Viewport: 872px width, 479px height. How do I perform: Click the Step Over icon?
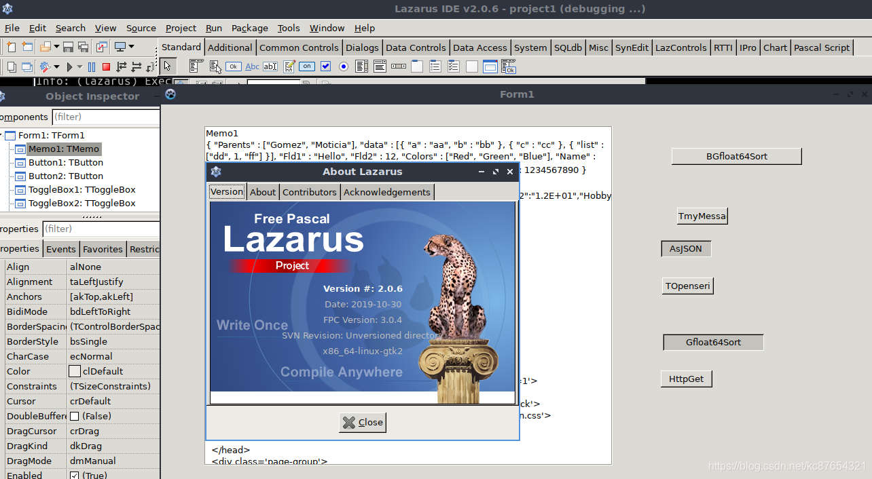pos(137,66)
